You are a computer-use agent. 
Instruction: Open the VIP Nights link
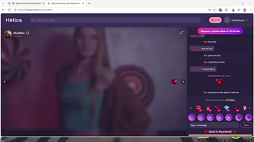pyautogui.click(x=230, y=100)
